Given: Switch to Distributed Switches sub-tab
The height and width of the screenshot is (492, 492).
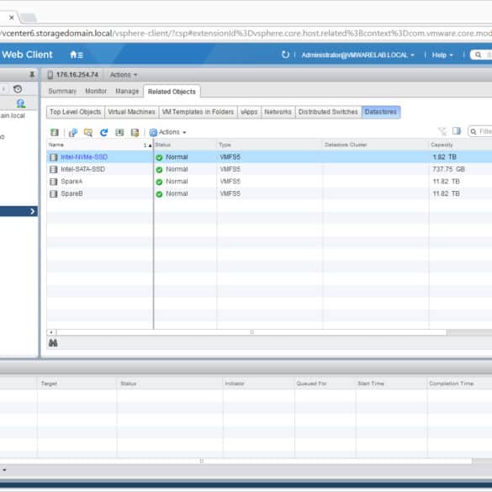Looking at the screenshot, I should pyautogui.click(x=328, y=112).
